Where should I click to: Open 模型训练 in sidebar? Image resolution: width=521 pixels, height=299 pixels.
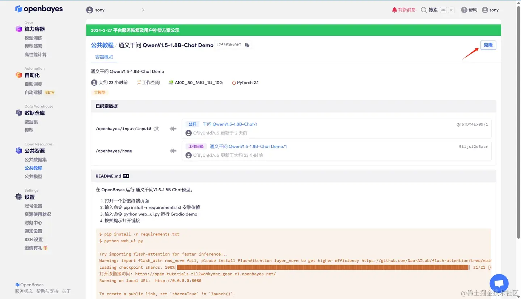(33, 38)
